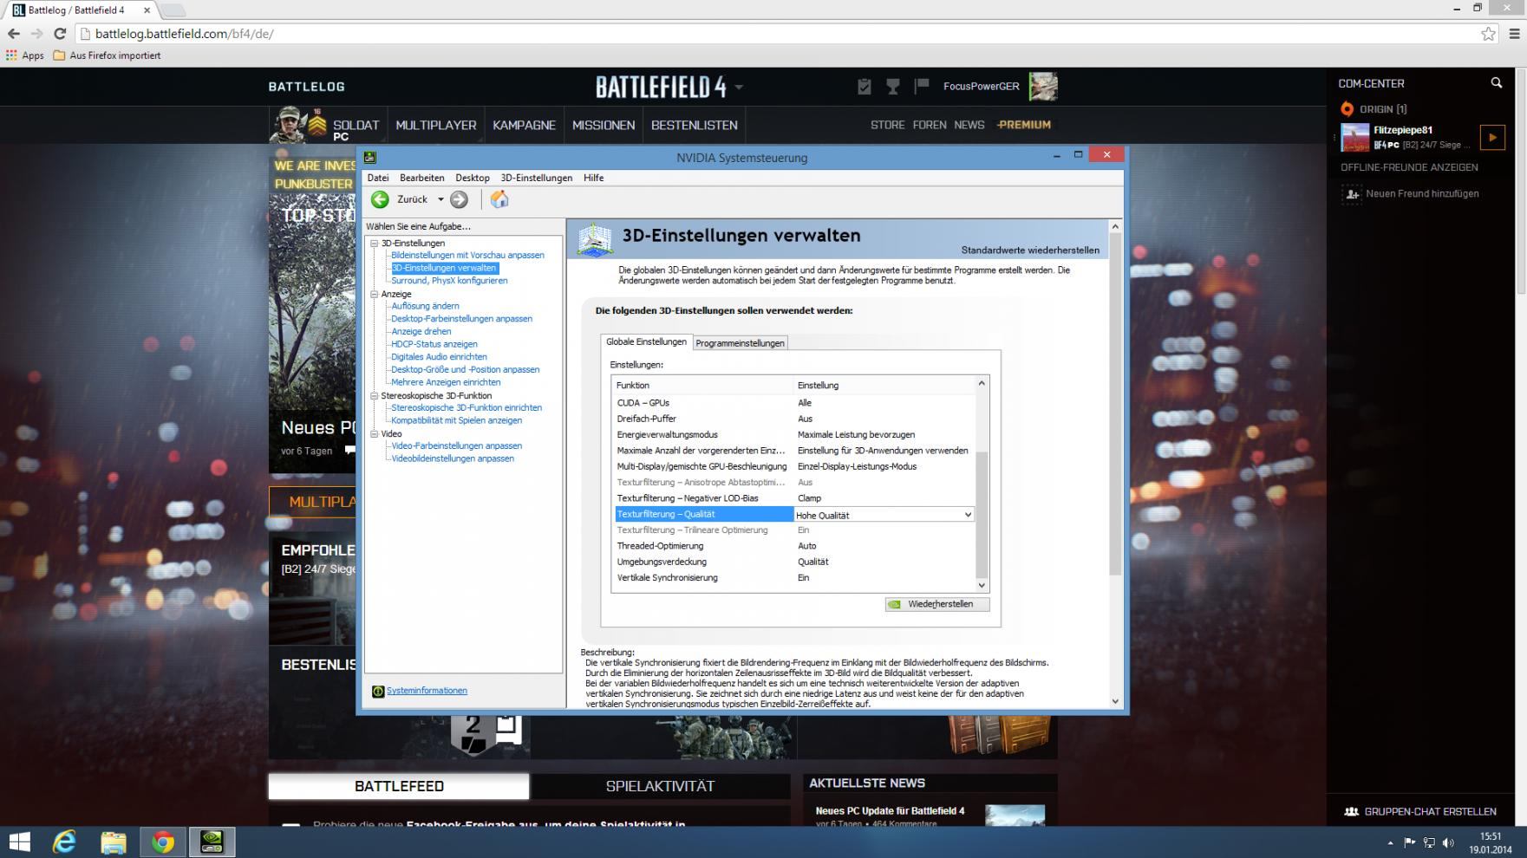Open Desktop-Farbeinstellungen anpassen
Viewport: 1527px width, 858px height.
pos(461,319)
